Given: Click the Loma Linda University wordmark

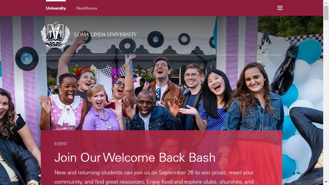Looking at the screenshot, I should pyautogui.click(x=105, y=34).
